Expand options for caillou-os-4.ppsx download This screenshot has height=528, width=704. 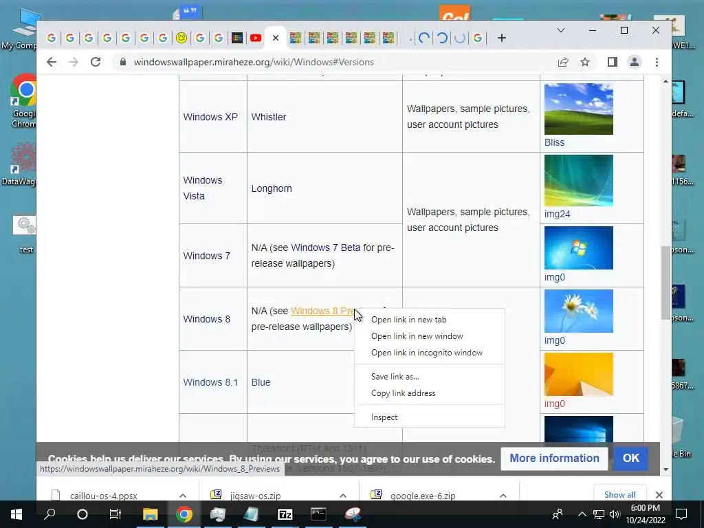click(183, 496)
